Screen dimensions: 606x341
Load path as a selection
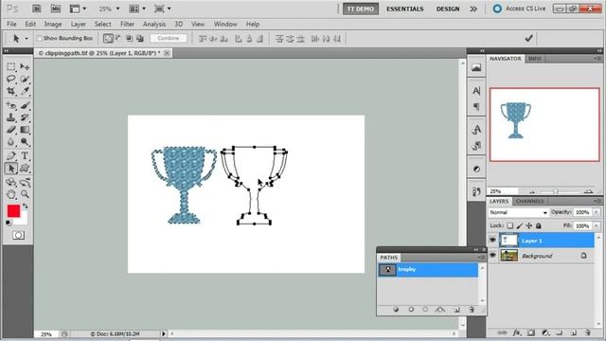tap(425, 310)
